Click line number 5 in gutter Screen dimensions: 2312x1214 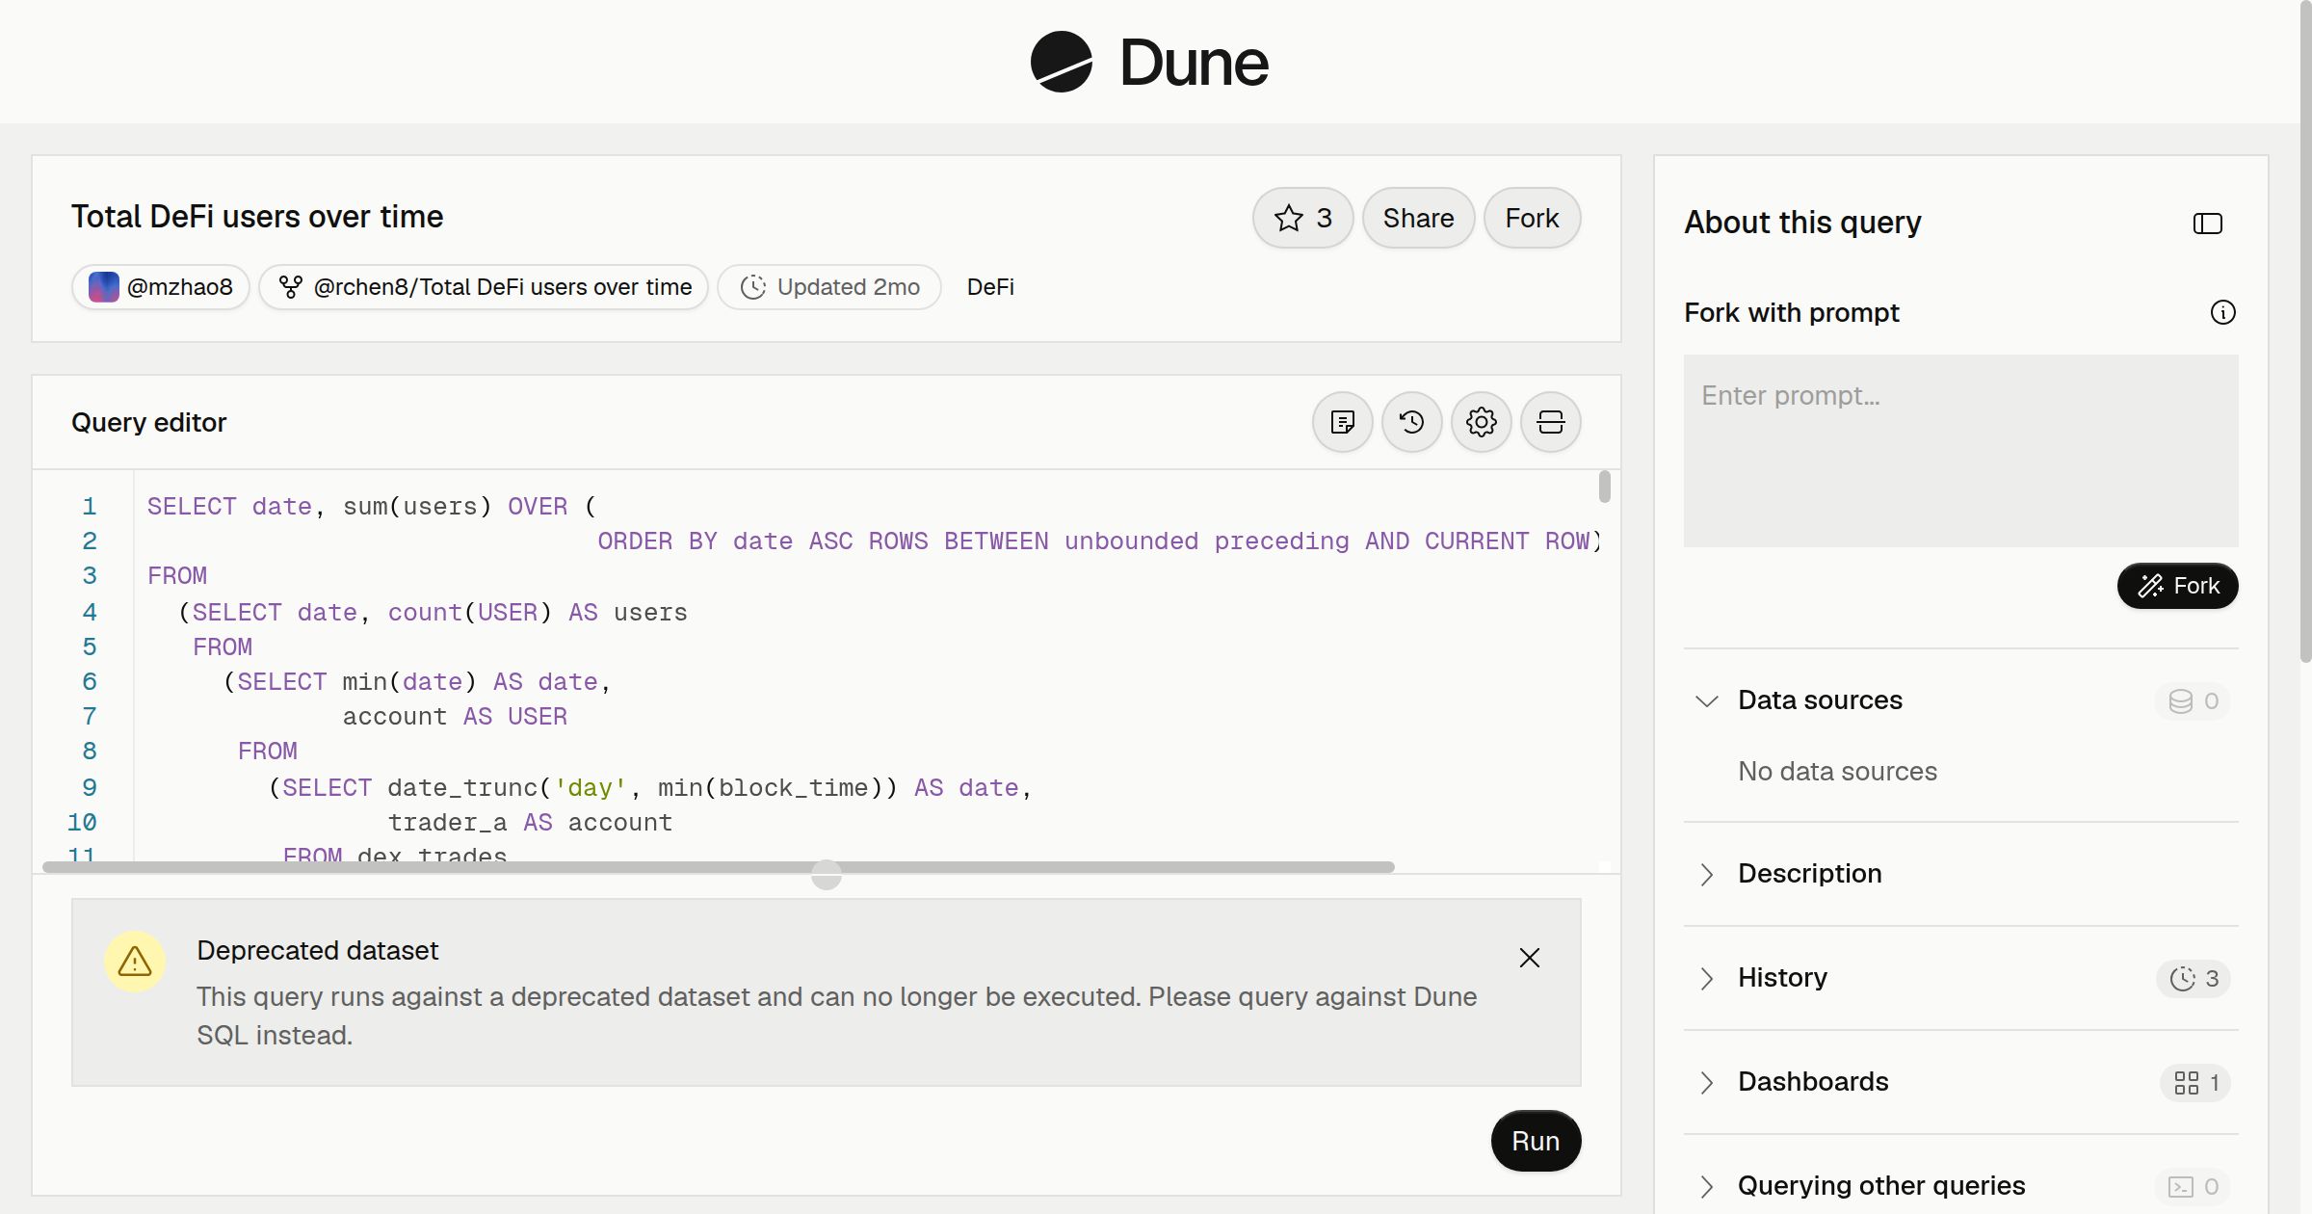pos(90,647)
